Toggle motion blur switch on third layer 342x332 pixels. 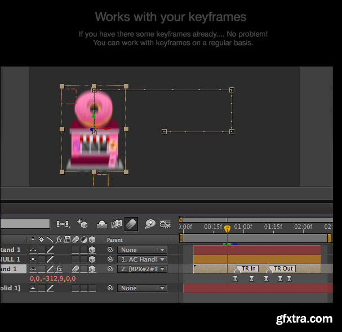point(75,269)
